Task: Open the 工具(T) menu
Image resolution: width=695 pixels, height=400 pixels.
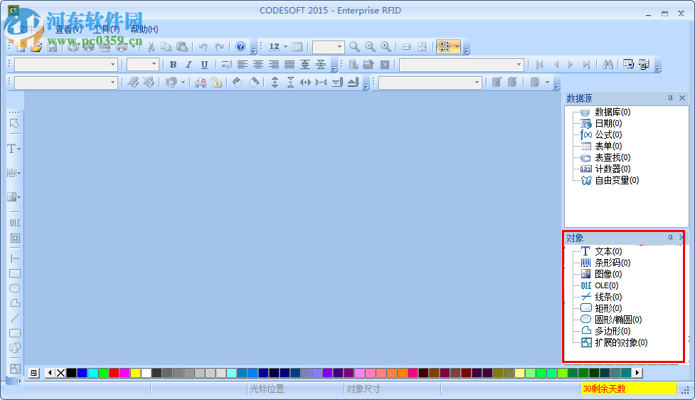Action: [107, 29]
